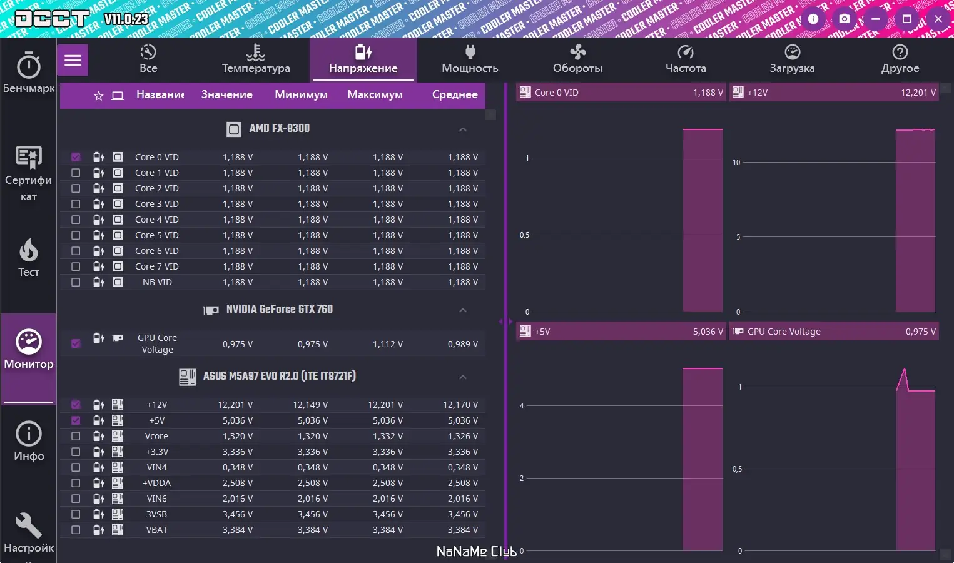Sort by the Максимум column header
Viewport: 954px width, 563px height.
(375, 94)
